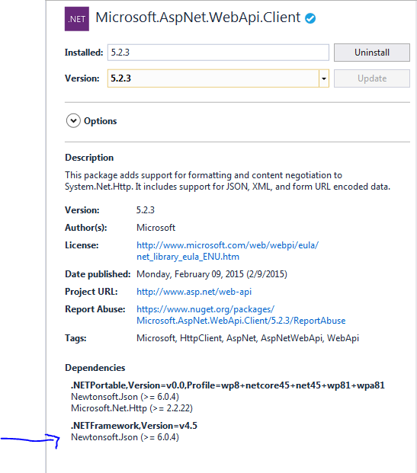Viewport: 417px width, 473px height.
Task: Click the blue verified checkmark badge
Action: (x=310, y=18)
